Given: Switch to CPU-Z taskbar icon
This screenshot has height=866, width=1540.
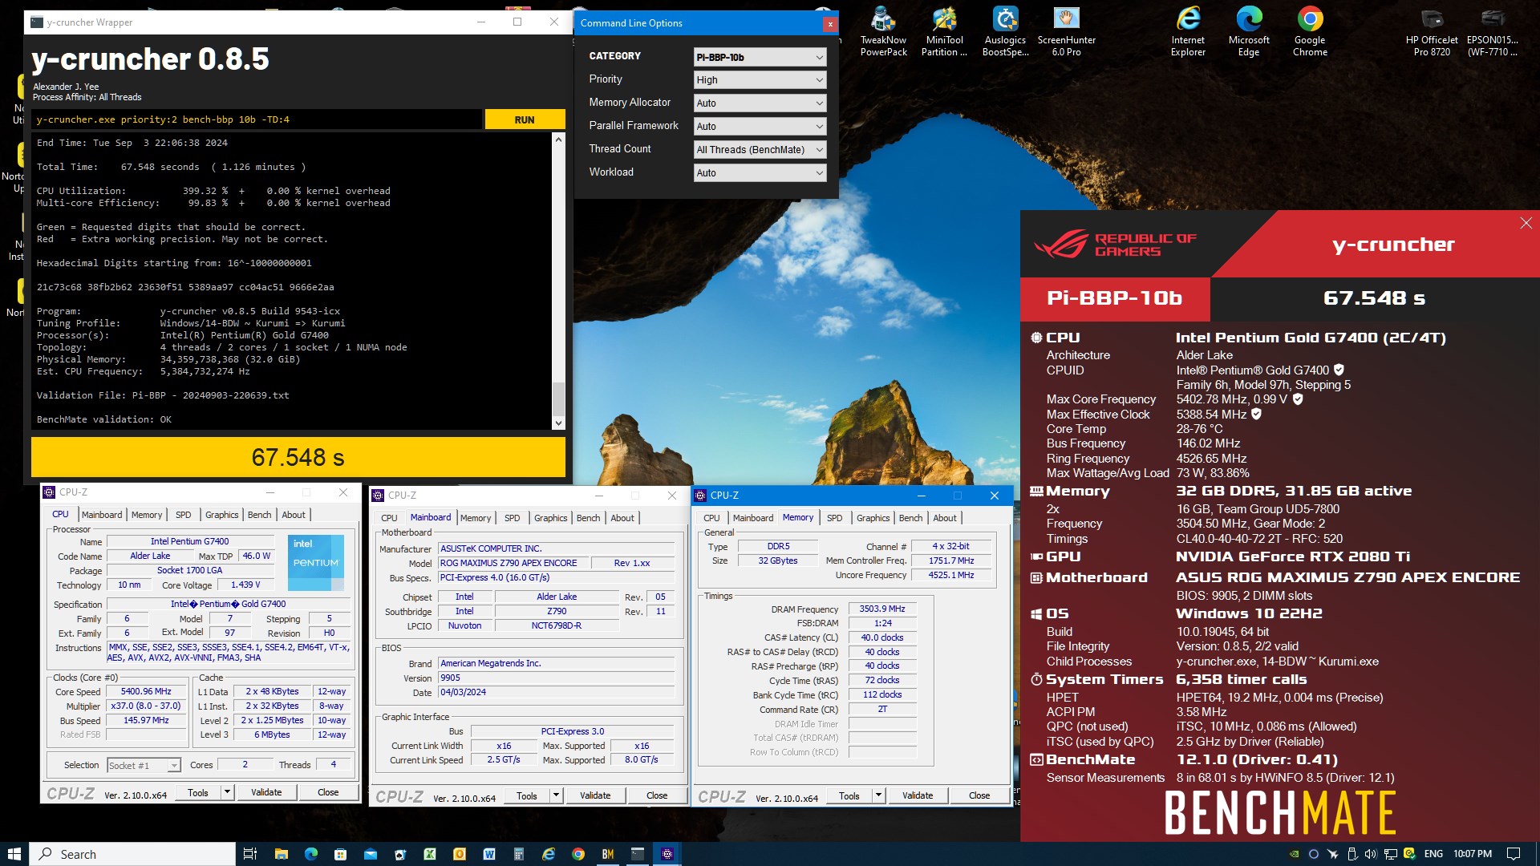Looking at the screenshot, I should (667, 854).
